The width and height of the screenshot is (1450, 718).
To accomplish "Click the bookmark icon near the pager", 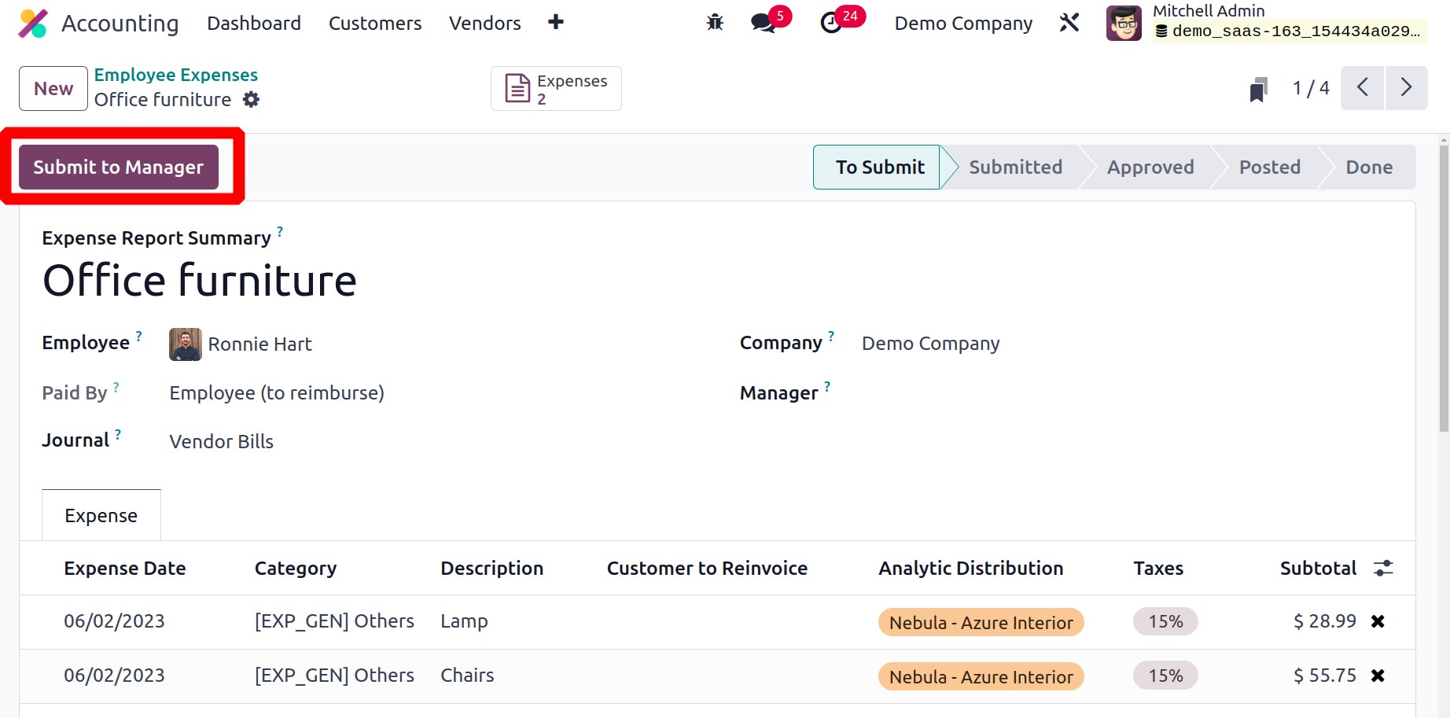I will (x=1258, y=89).
